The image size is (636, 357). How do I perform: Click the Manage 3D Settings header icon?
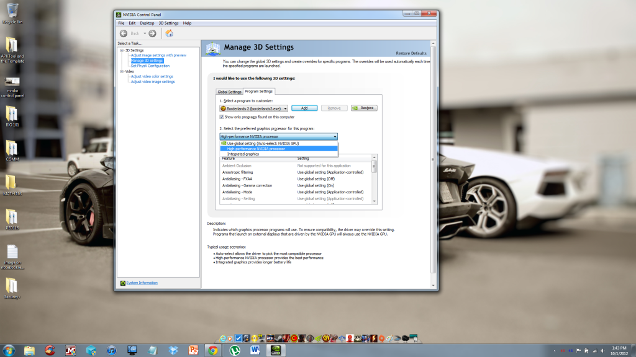coord(212,48)
